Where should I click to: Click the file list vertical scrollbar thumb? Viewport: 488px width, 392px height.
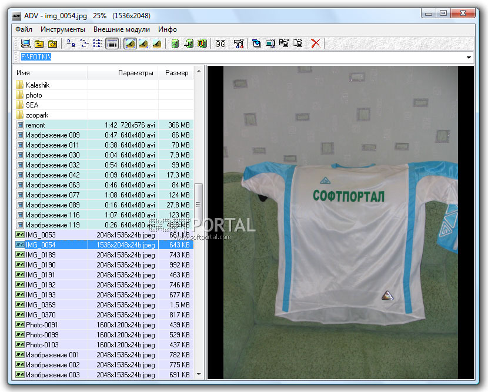point(198,204)
